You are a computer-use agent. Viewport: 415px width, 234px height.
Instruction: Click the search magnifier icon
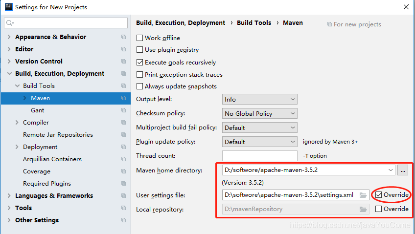[x=10, y=23]
